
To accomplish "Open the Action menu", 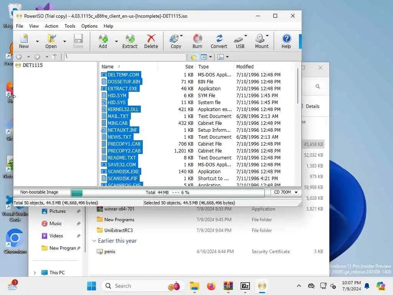I will coord(51,26).
